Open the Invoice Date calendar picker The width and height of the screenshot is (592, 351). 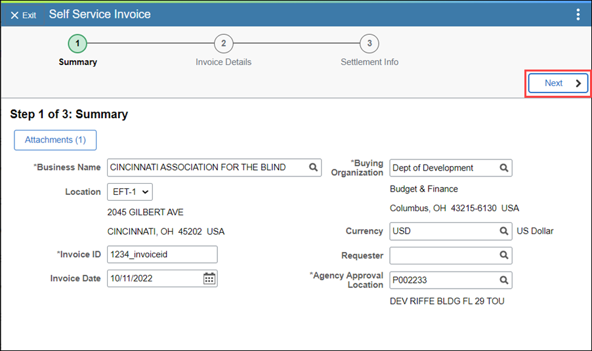(x=209, y=279)
